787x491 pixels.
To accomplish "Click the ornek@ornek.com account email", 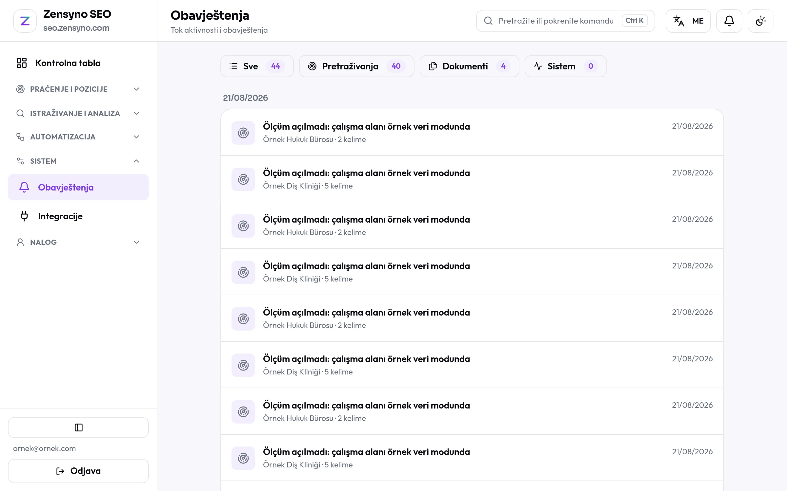I will pyautogui.click(x=45, y=448).
